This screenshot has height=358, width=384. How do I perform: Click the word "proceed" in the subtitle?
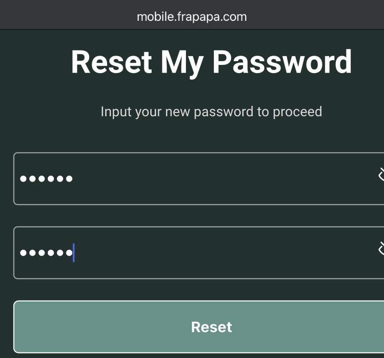[x=297, y=112]
